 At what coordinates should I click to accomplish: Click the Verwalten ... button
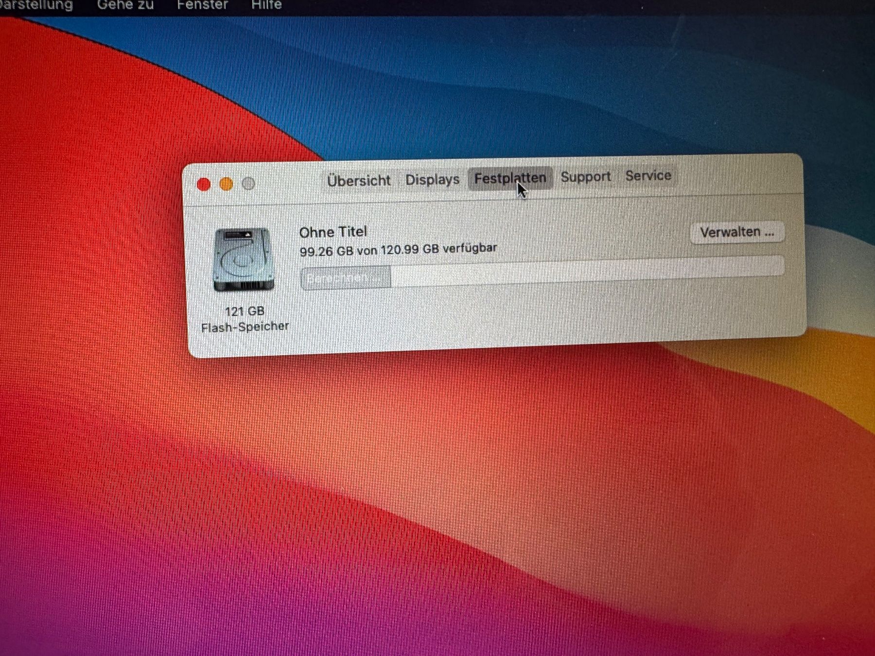(x=737, y=232)
